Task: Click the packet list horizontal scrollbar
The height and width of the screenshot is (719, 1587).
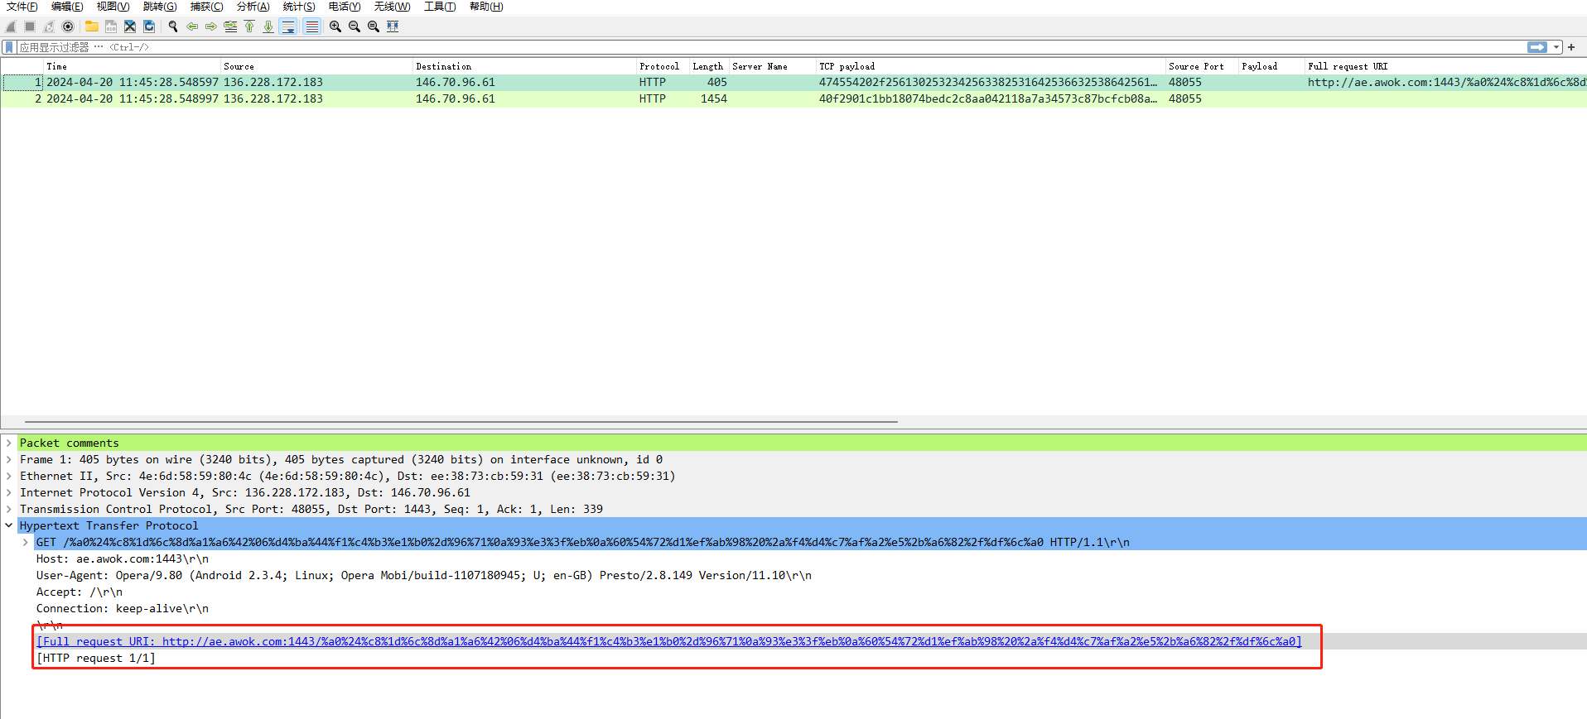Action: click(461, 422)
